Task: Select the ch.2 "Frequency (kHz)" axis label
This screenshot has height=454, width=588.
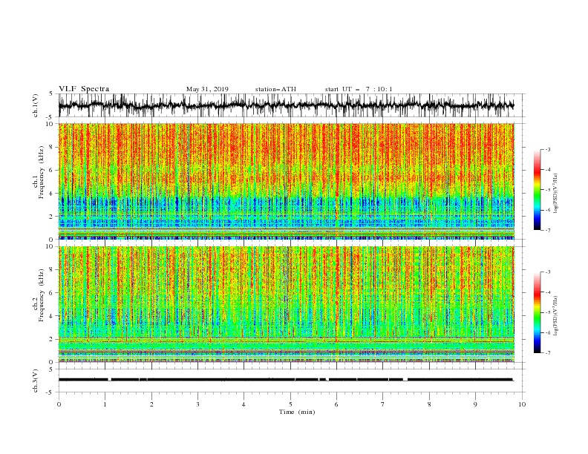Action: click(x=42, y=295)
